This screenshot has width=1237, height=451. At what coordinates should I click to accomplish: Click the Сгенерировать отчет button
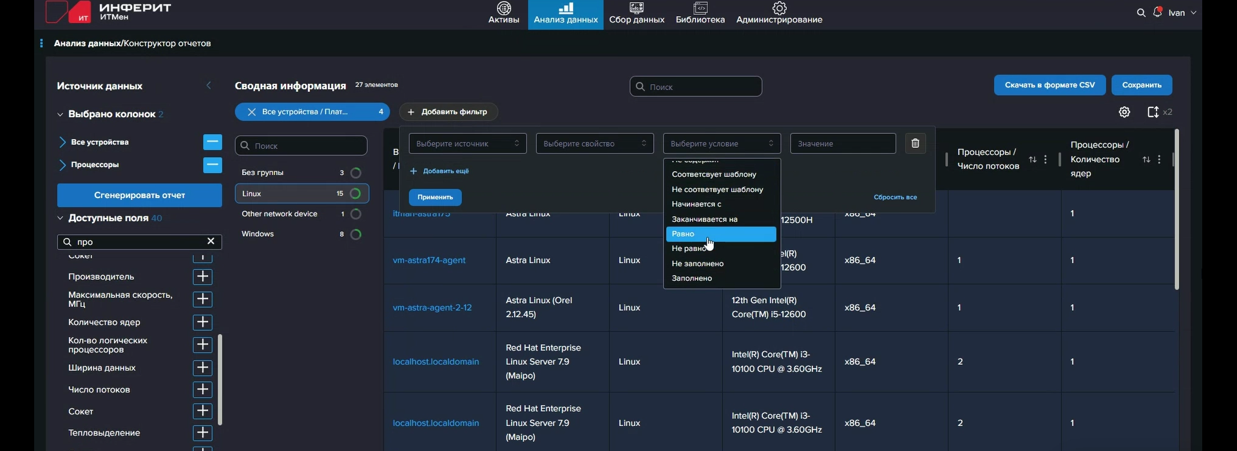click(139, 195)
